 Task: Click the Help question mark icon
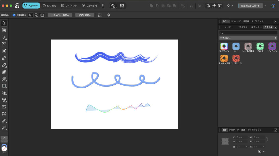[273, 6]
